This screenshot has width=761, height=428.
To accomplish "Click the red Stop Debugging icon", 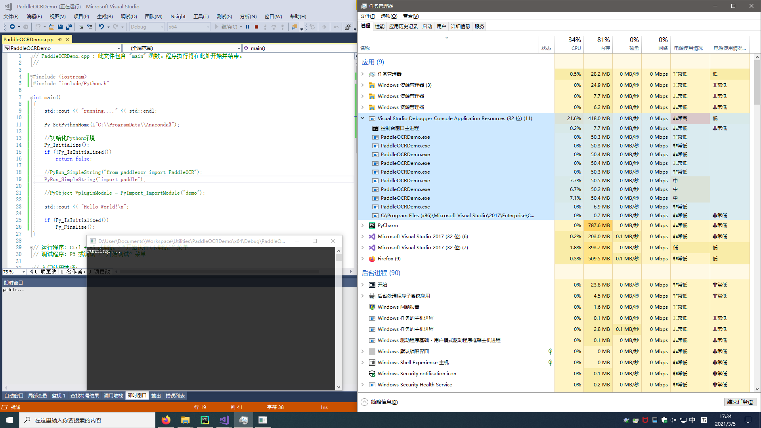I will coord(256,27).
